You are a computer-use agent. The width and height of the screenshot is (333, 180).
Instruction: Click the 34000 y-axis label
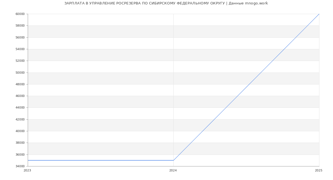20,166
